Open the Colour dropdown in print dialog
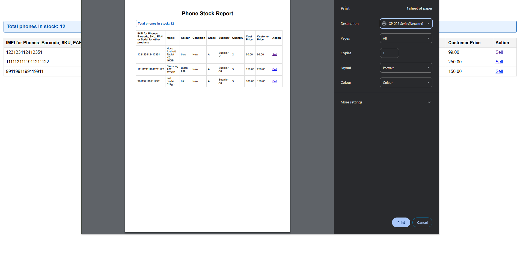Image resolution: width=520 pixels, height=256 pixels. click(406, 82)
